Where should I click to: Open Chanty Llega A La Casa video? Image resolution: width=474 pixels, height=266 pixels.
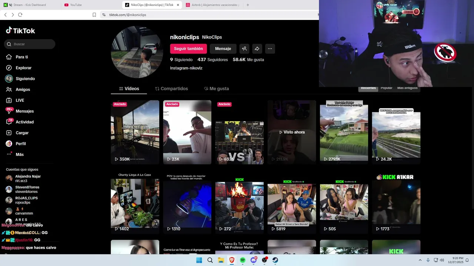coord(135,202)
